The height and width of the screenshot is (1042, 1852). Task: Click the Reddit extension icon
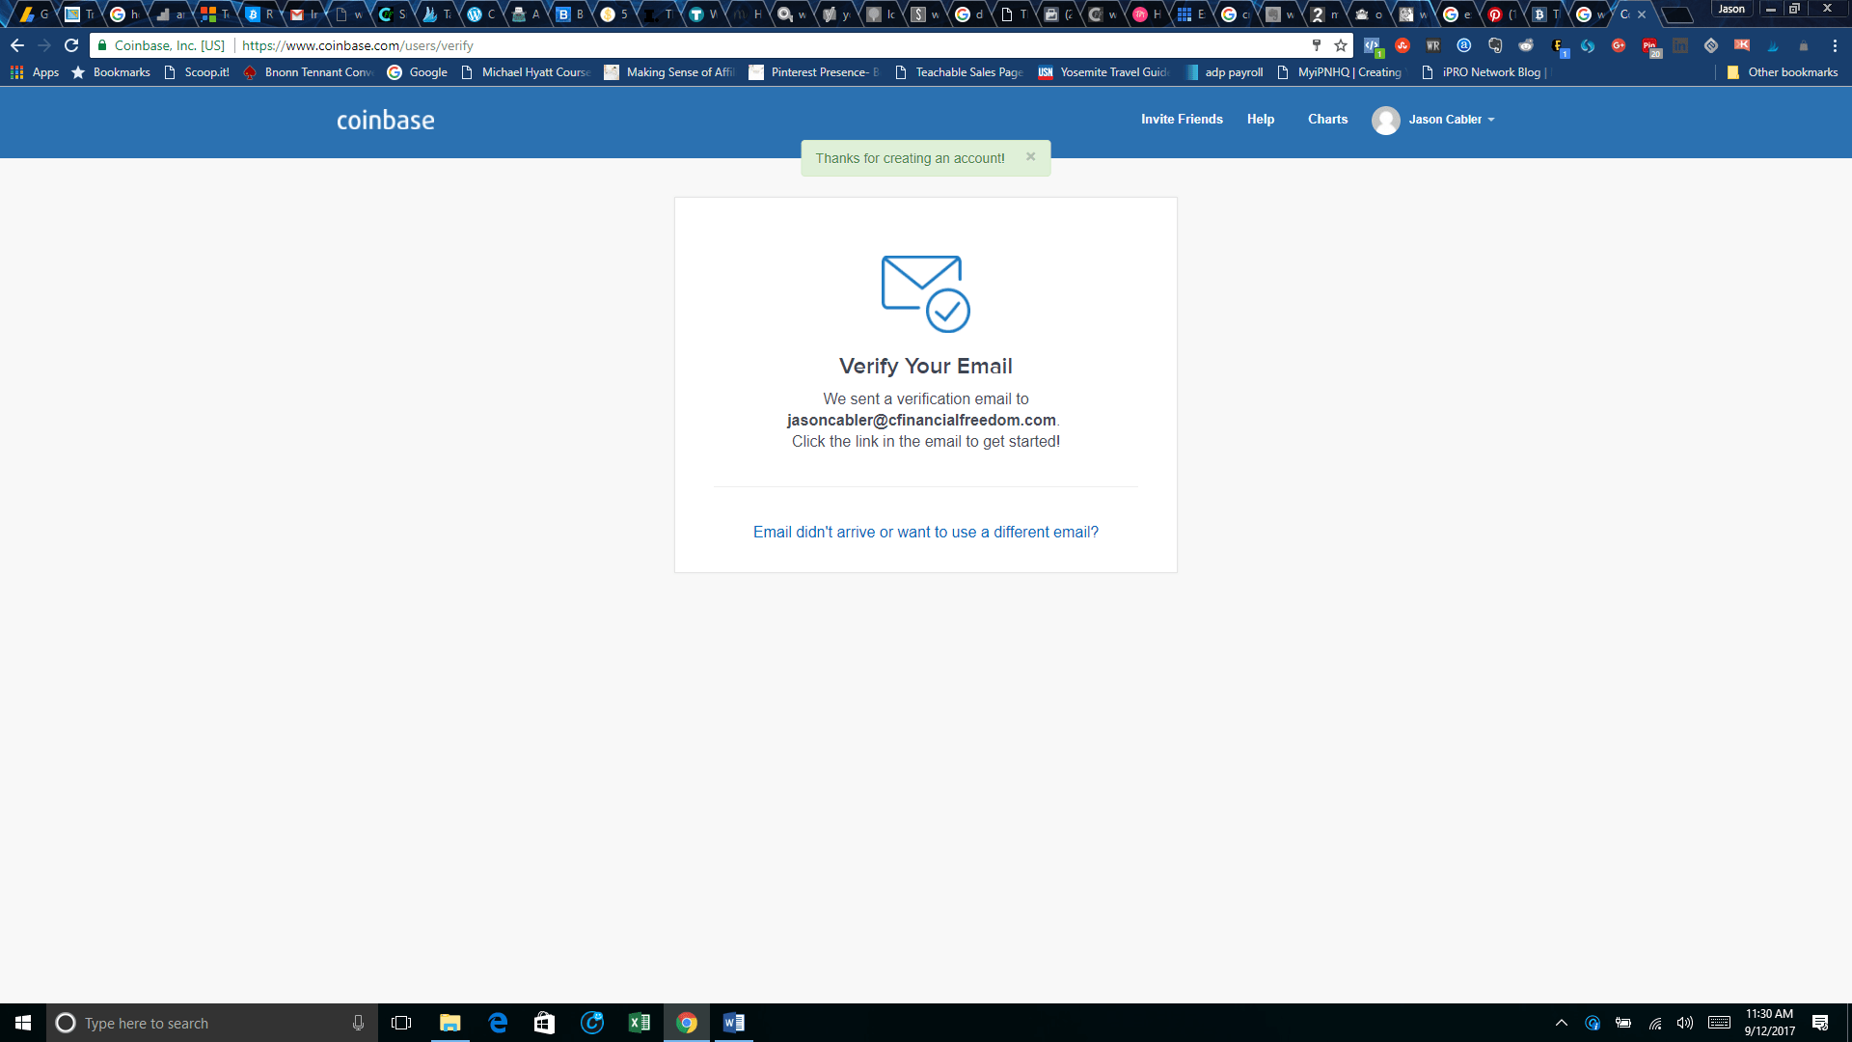[1526, 45]
